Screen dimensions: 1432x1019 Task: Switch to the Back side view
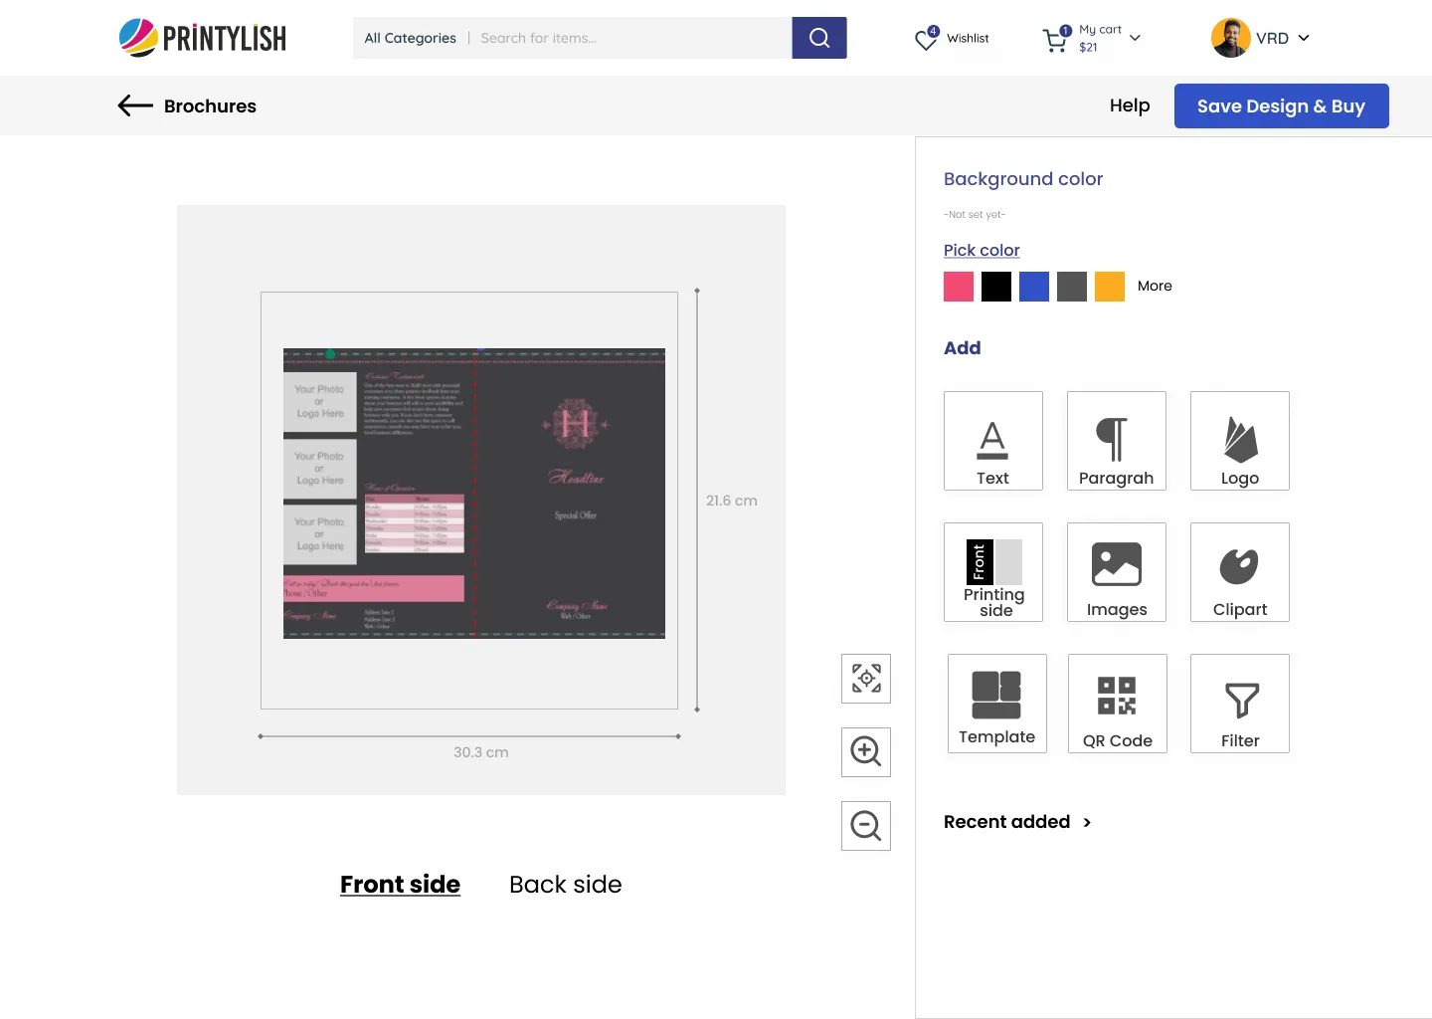(565, 884)
